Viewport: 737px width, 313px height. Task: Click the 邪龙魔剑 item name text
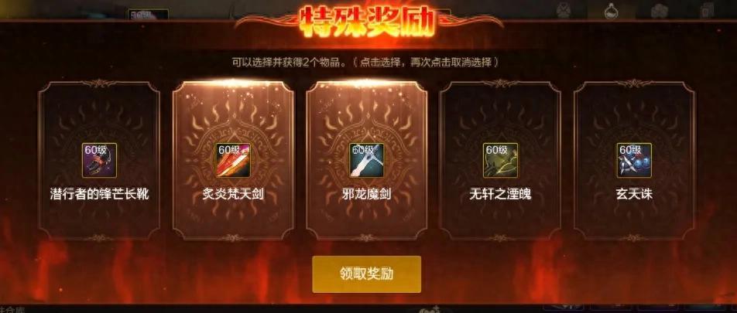click(367, 194)
